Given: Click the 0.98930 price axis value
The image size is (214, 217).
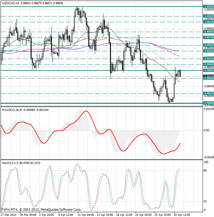Looking at the screenshot, I should tap(209, 67).
